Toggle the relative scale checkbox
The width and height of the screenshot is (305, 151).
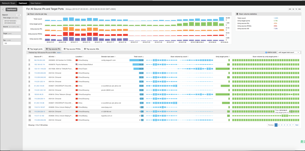(x=266, y=52)
